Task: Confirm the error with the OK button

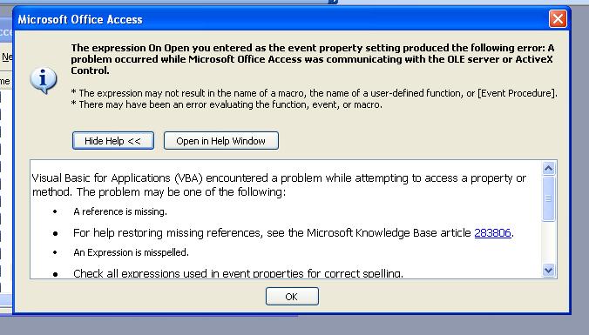Action: (x=292, y=297)
